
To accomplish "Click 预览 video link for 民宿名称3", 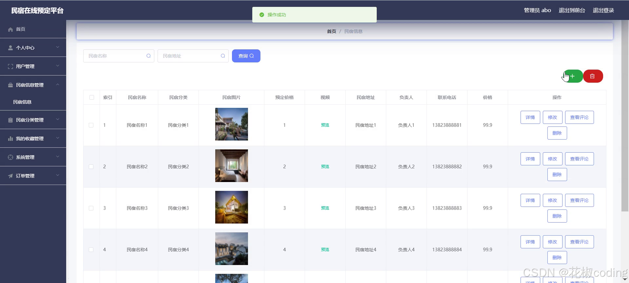I will pyautogui.click(x=325, y=208).
